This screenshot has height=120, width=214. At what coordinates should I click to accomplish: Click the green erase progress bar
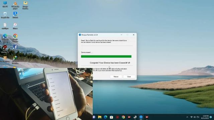pos(106,56)
